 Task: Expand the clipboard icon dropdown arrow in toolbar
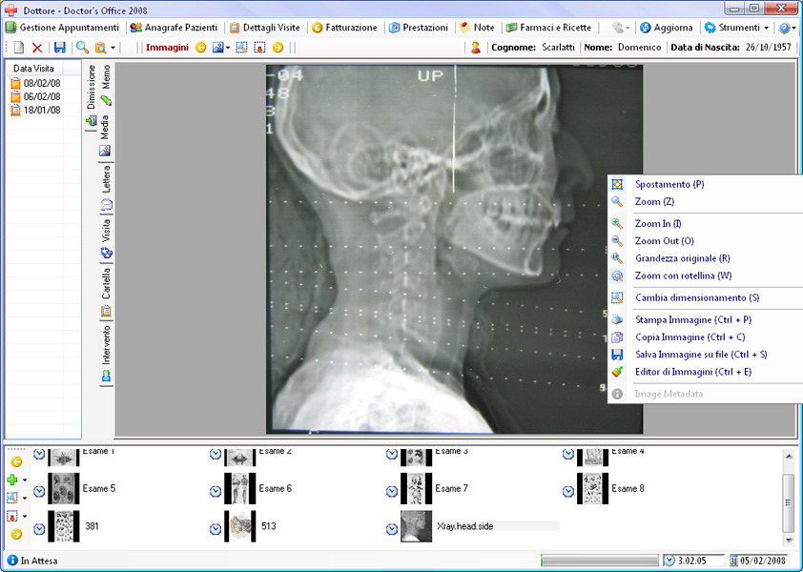click(x=113, y=48)
